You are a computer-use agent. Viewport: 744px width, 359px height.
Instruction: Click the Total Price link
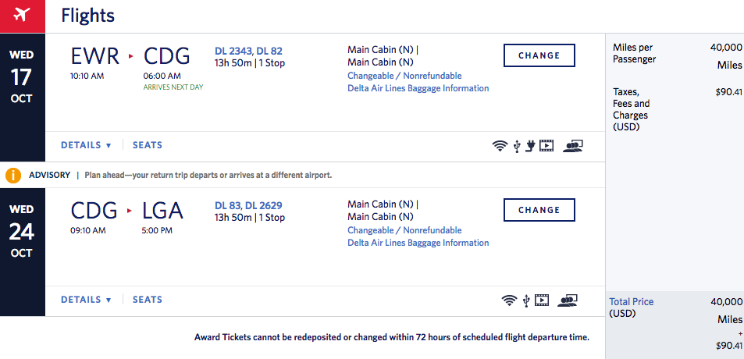[x=631, y=302]
